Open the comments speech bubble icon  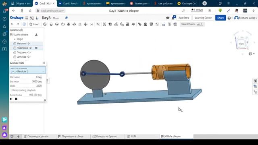click(x=168, y=18)
